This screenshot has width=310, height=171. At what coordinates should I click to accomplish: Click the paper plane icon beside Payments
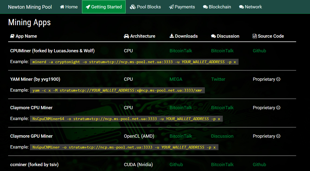[x=171, y=7]
